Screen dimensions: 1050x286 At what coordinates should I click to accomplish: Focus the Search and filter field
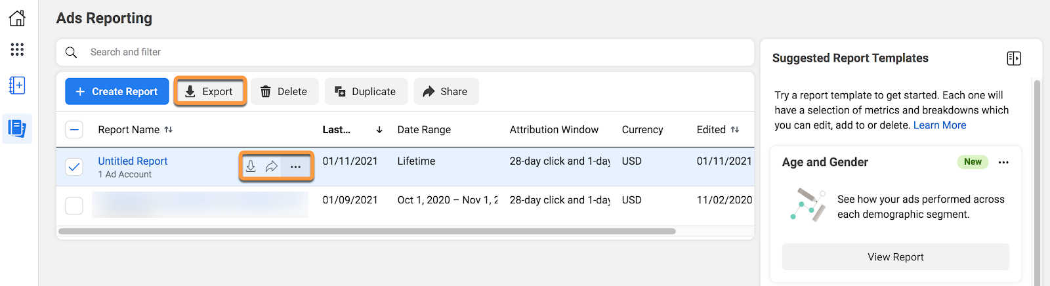[394, 52]
